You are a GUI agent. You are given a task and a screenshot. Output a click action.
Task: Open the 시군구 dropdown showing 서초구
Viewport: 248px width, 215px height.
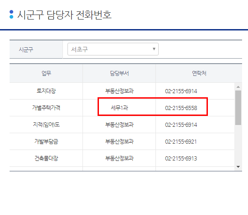pyautogui.click(x=113, y=49)
